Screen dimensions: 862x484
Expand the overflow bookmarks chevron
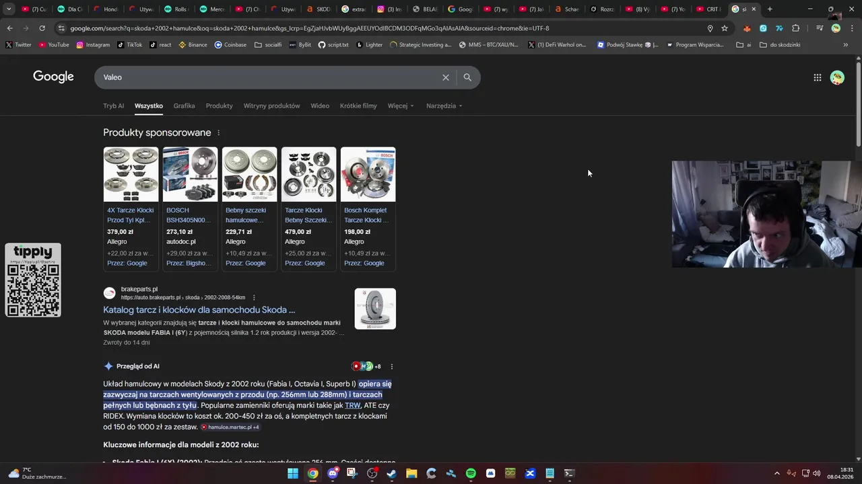coord(845,45)
